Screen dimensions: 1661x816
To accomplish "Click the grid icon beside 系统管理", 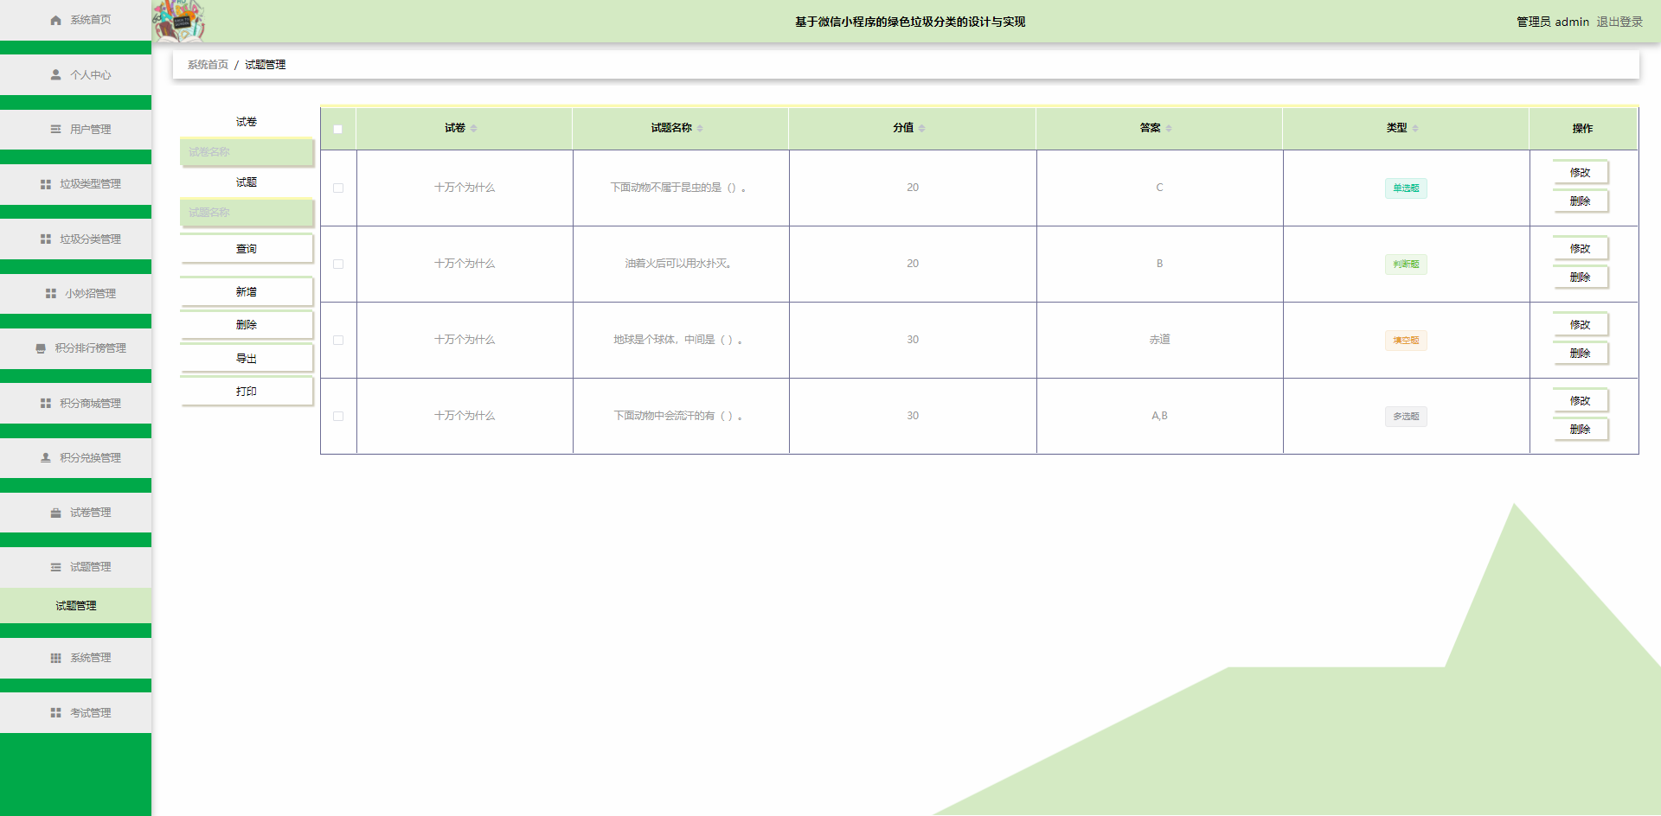I will click(56, 658).
